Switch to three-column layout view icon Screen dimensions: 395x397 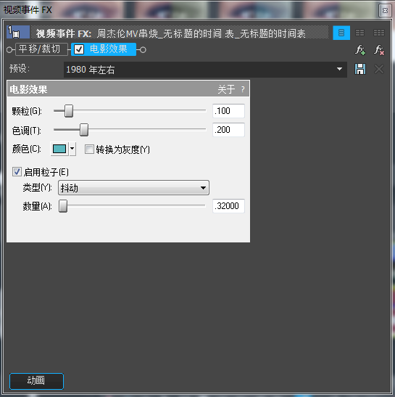tap(379, 33)
